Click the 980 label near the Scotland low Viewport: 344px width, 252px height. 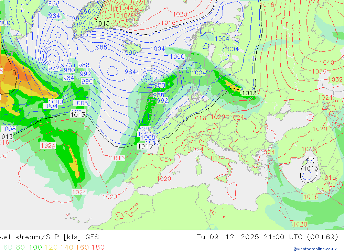(x=160, y=85)
